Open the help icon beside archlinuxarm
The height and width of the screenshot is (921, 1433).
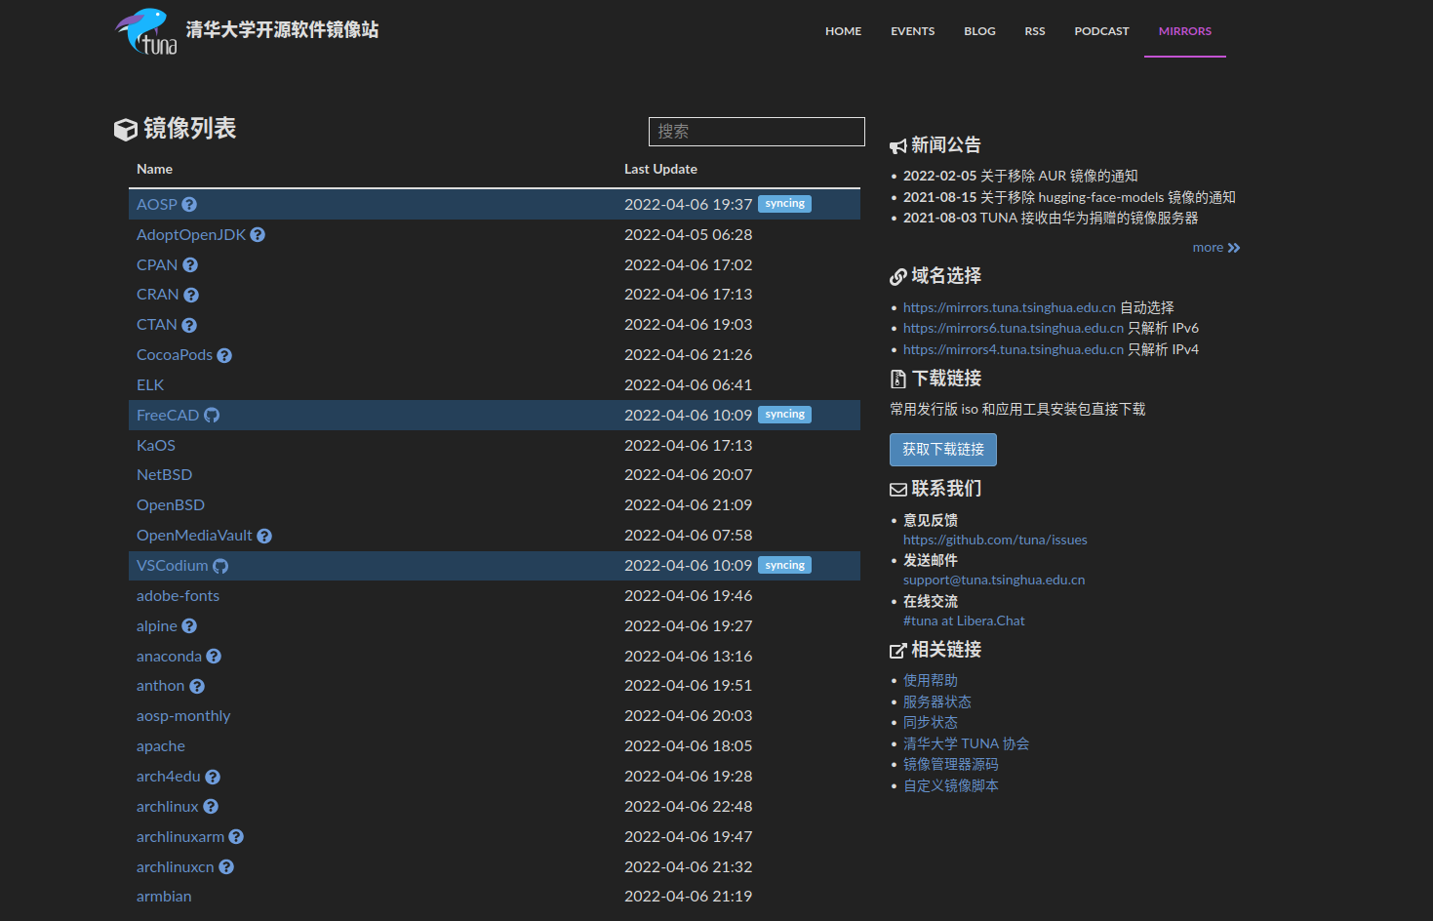point(236,837)
